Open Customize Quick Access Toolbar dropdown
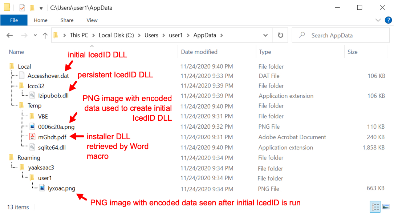The height and width of the screenshot is (213, 394). 41,9
